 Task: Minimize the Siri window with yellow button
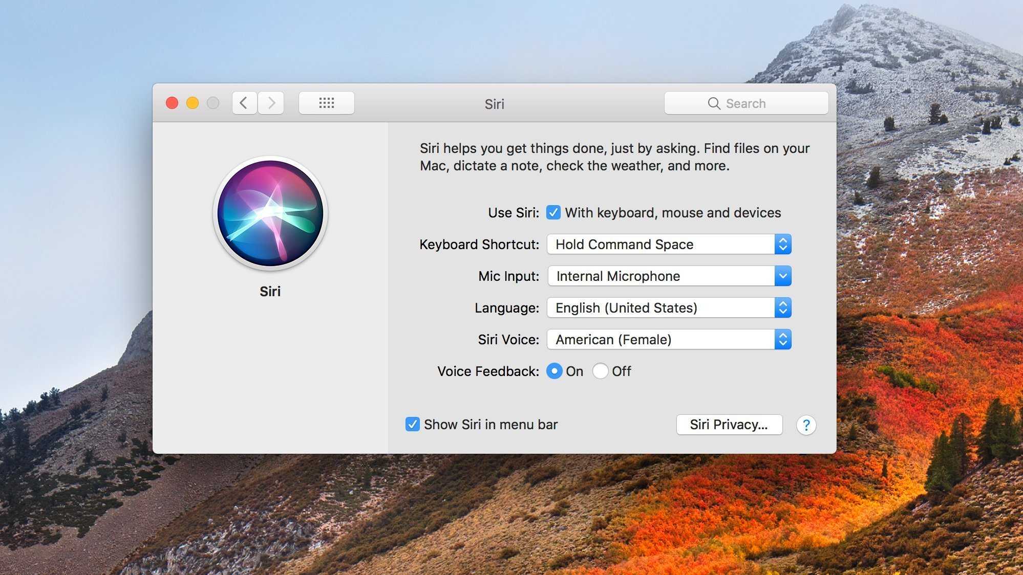point(193,103)
